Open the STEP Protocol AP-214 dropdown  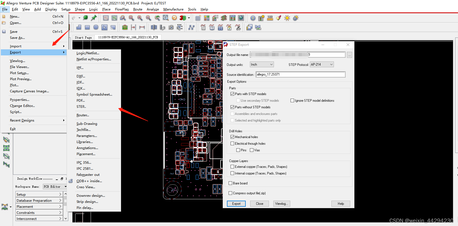(x=322, y=64)
